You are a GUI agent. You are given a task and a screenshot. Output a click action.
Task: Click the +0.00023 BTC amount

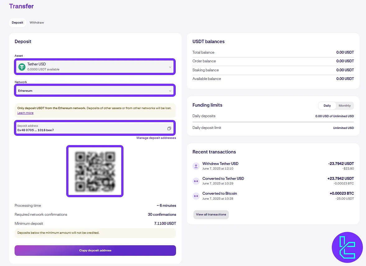pyautogui.click(x=342, y=193)
